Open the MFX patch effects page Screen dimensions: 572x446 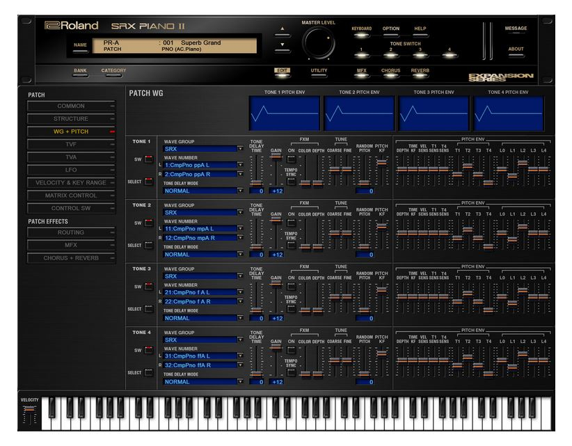[71, 245]
